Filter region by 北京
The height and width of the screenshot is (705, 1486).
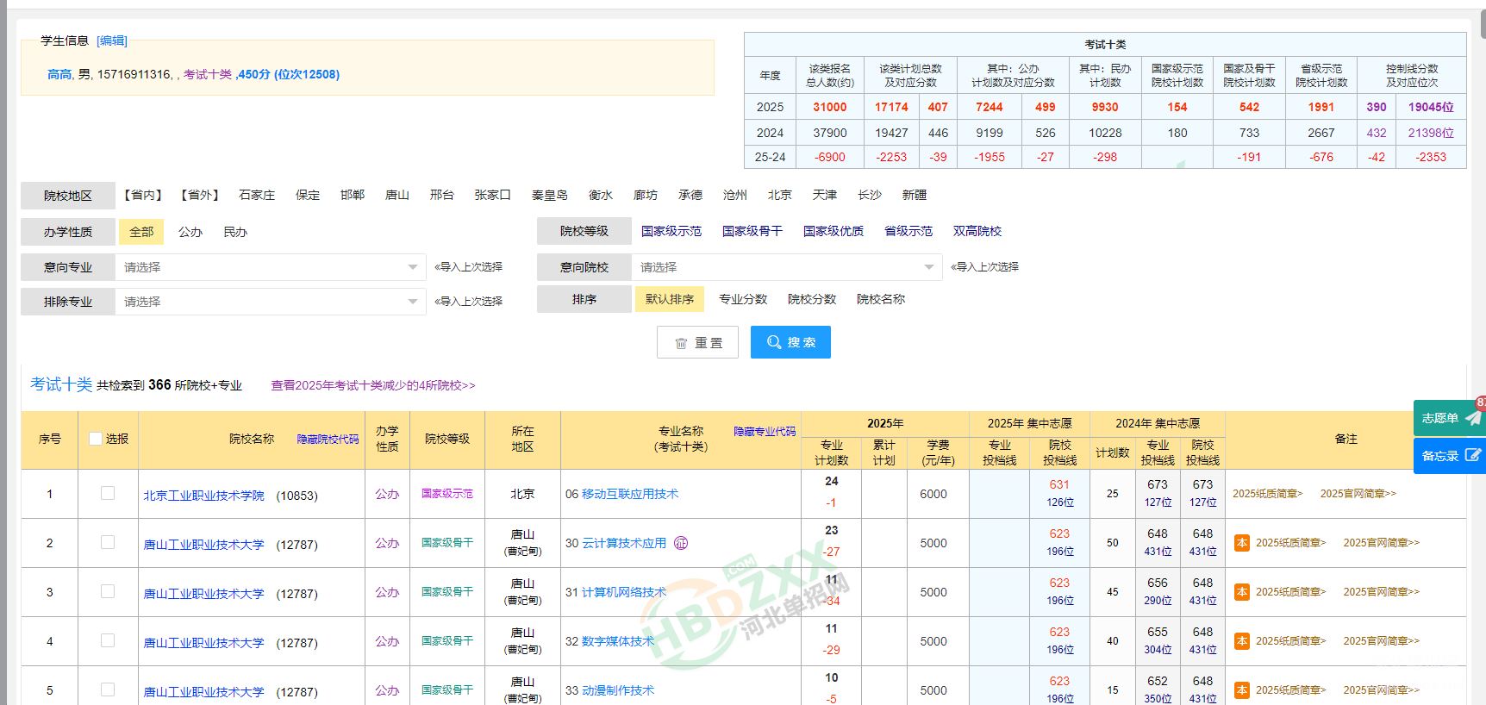coord(780,195)
